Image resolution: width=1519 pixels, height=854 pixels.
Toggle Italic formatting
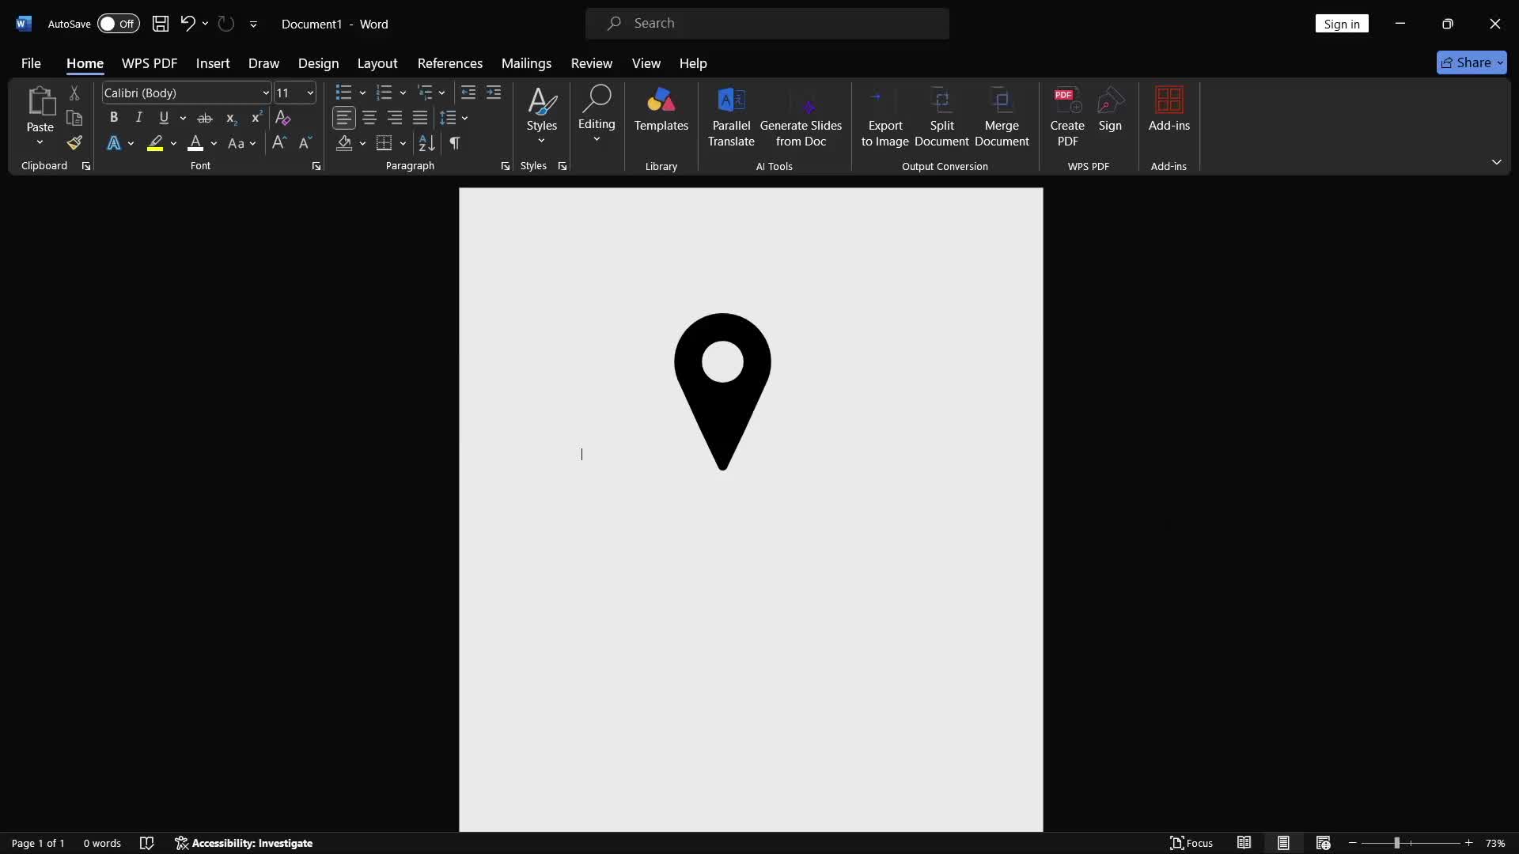point(139,118)
